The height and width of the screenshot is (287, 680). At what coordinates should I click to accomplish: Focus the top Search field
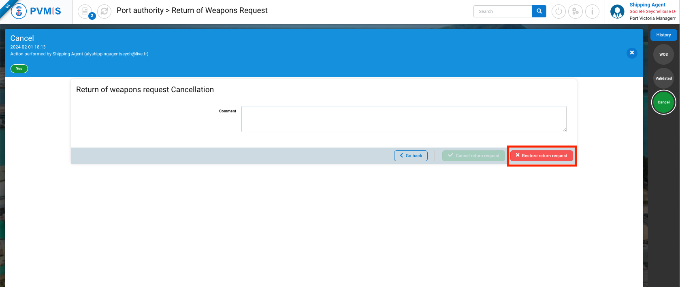(503, 11)
